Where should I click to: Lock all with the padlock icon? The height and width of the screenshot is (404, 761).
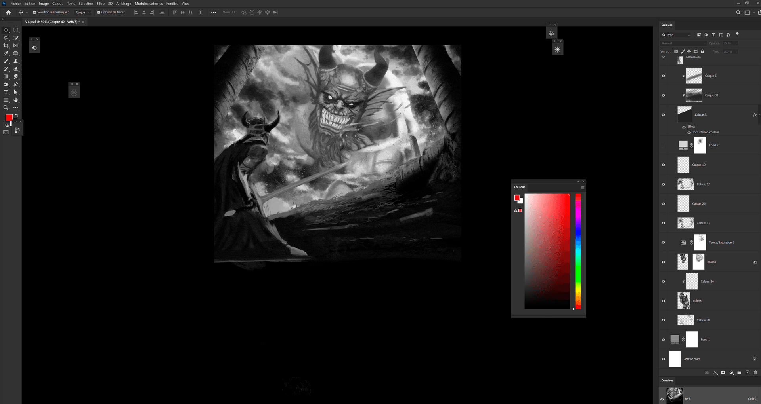tap(702, 51)
